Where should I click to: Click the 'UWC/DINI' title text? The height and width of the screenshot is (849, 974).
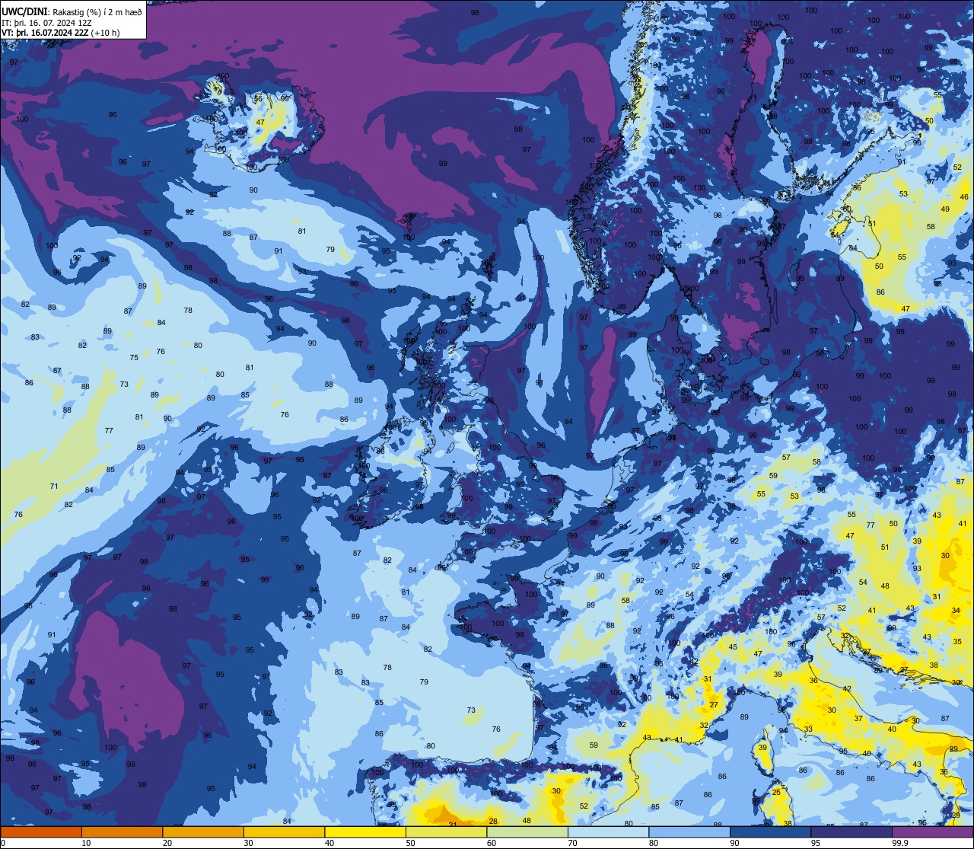[x=25, y=11]
